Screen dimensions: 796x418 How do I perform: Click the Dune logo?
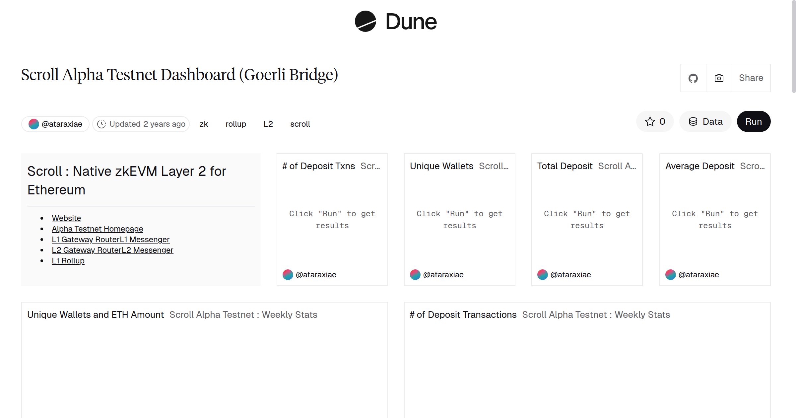click(x=395, y=22)
